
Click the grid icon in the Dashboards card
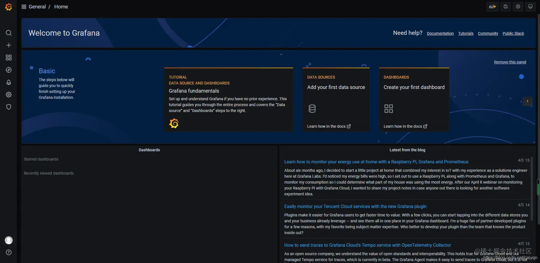pyautogui.click(x=389, y=109)
